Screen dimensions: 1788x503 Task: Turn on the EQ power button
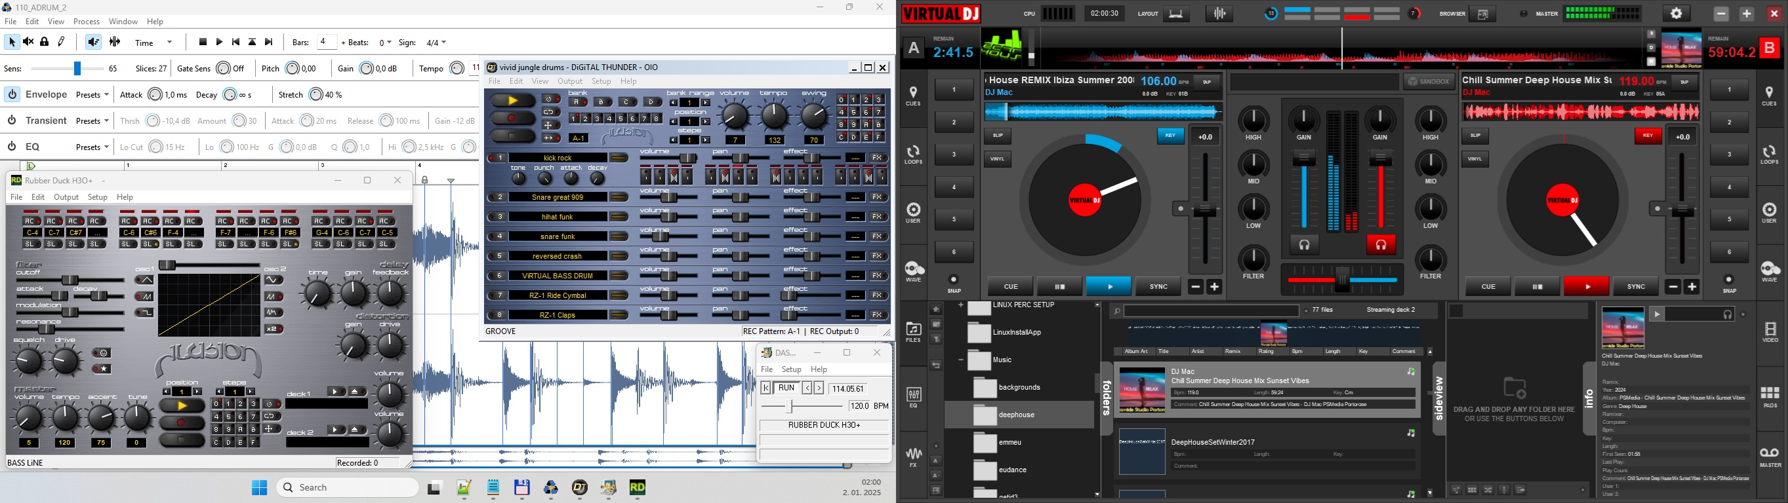[x=12, y=146]
